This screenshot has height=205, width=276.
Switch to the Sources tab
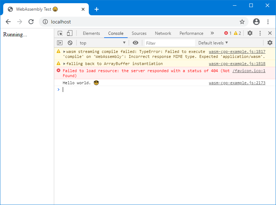[x=139, y=33]
